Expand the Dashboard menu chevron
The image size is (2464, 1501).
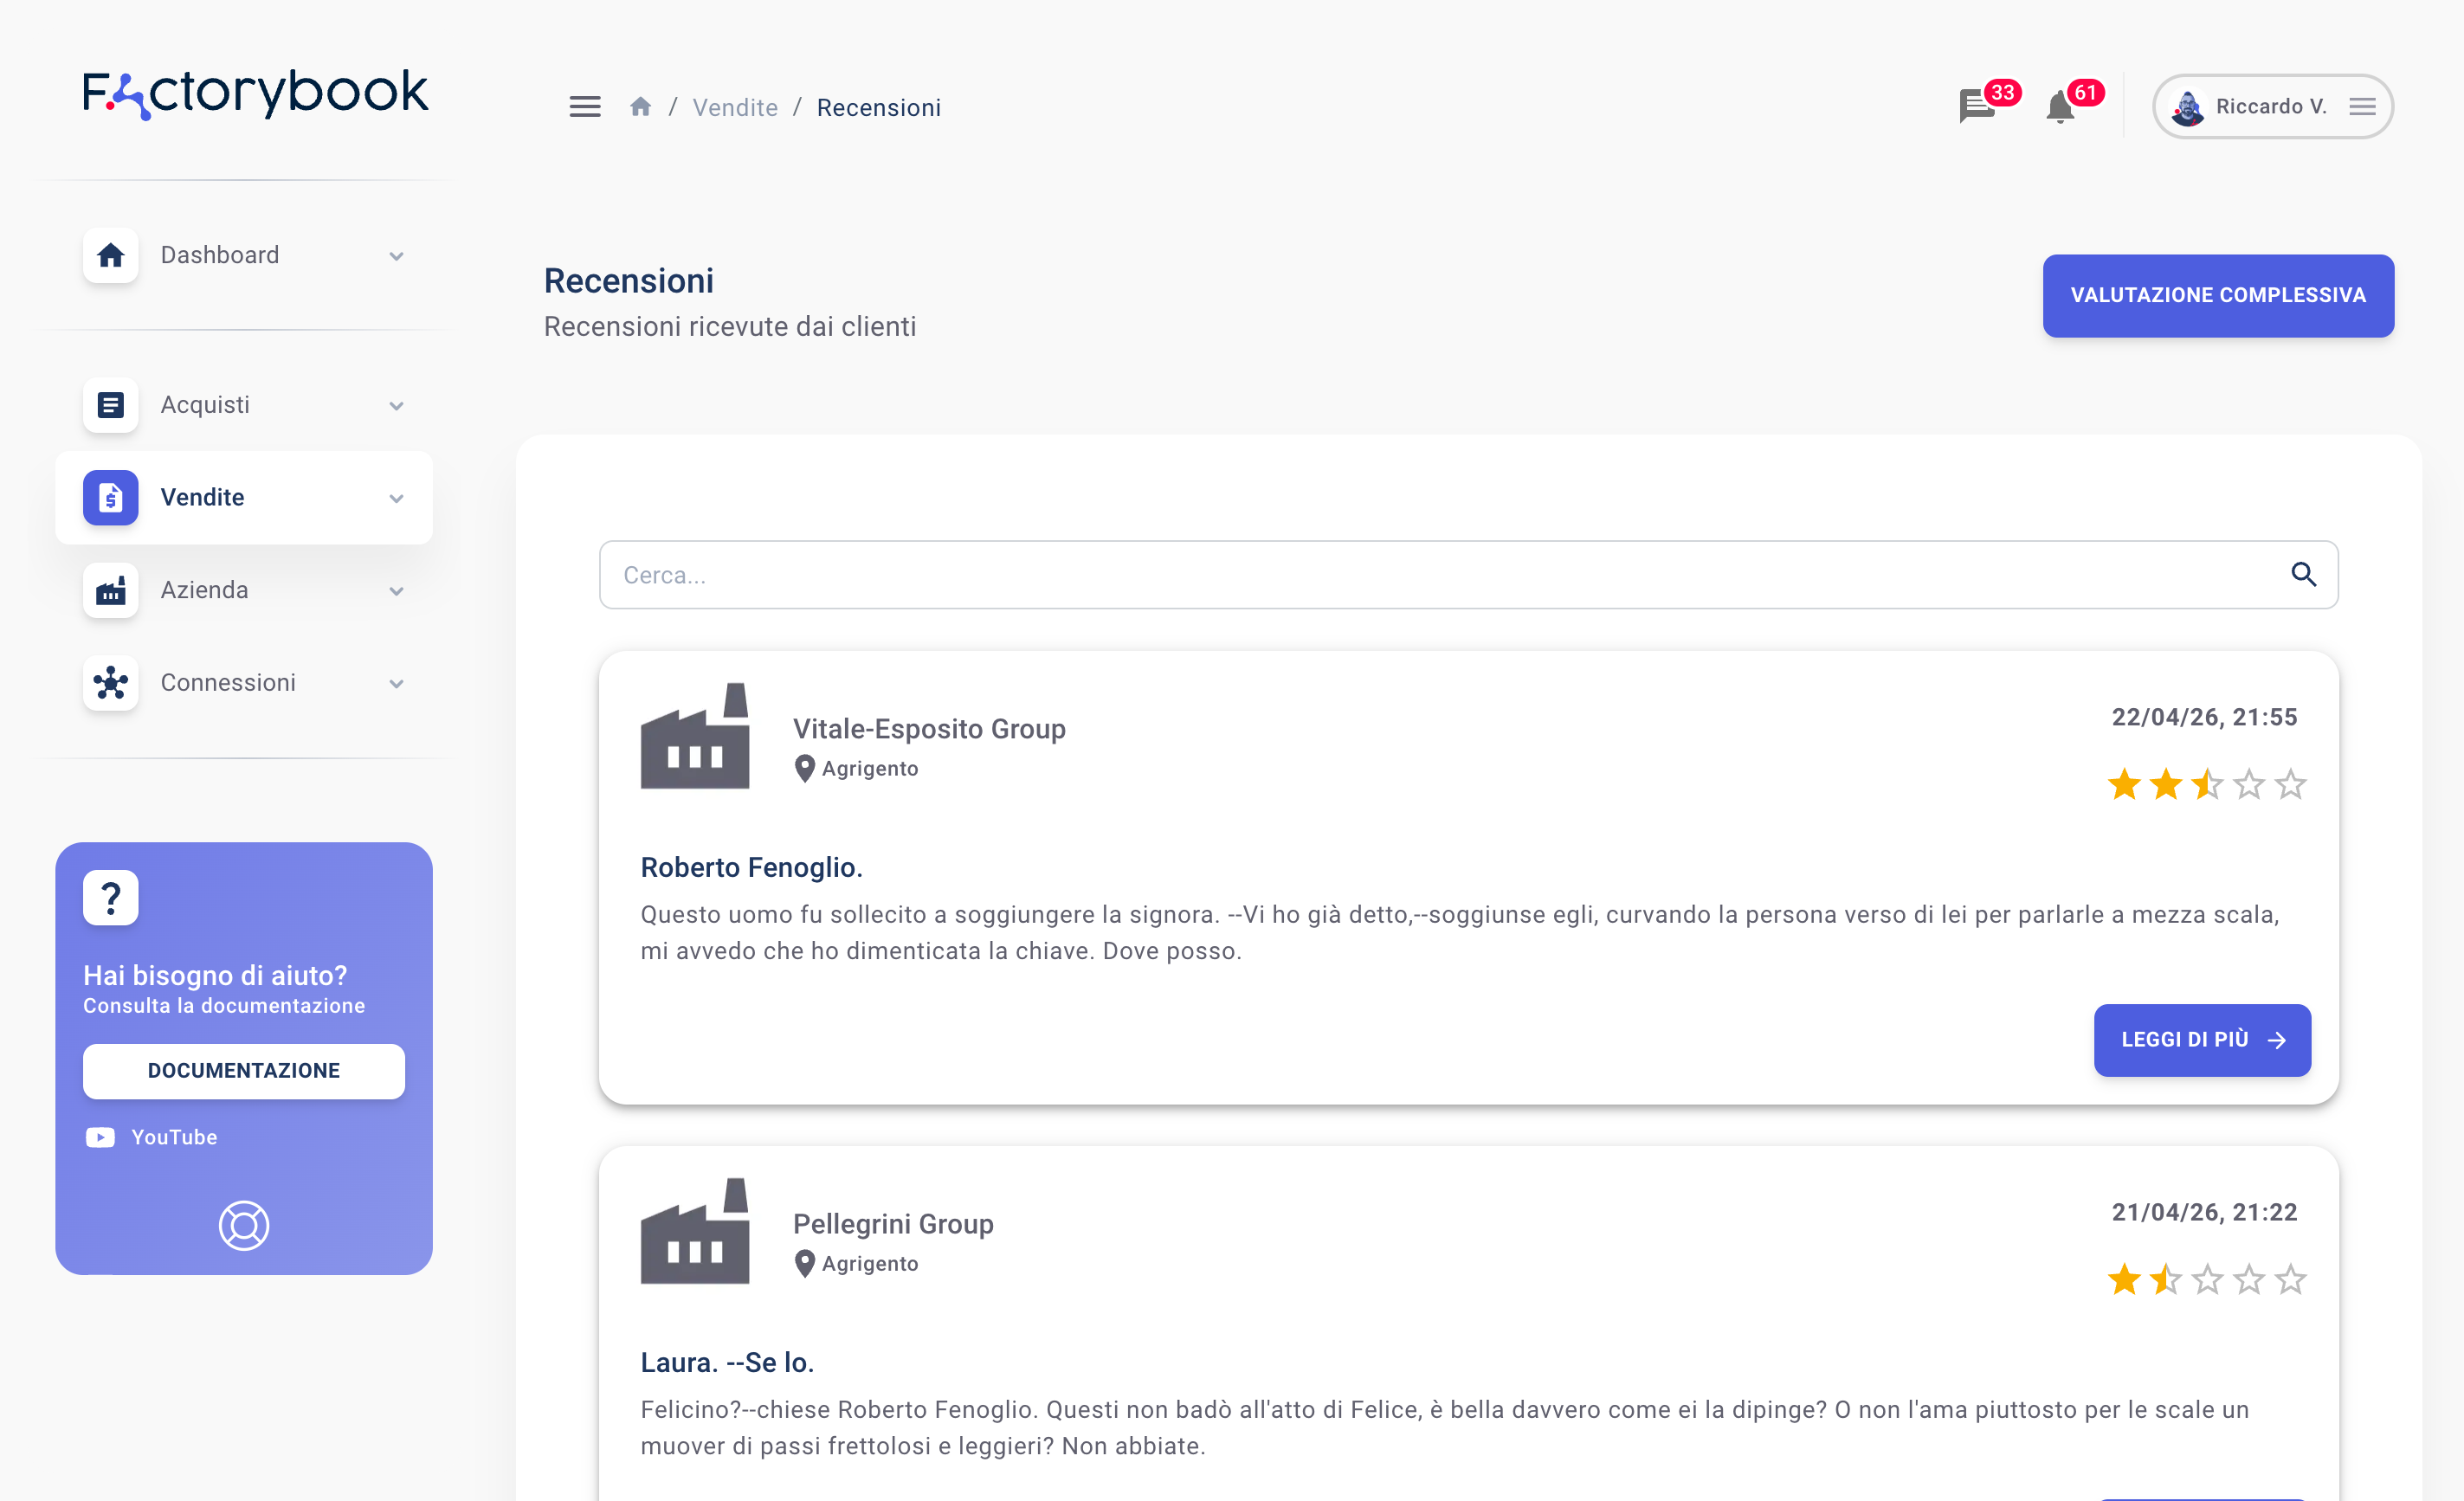(x=396, y=256)
